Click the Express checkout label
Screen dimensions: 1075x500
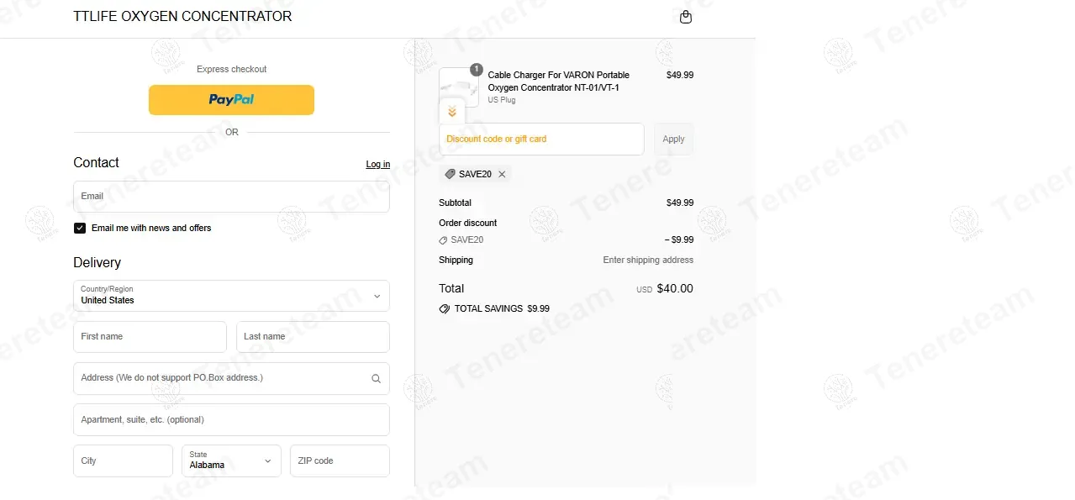click(x=232, y=69)
